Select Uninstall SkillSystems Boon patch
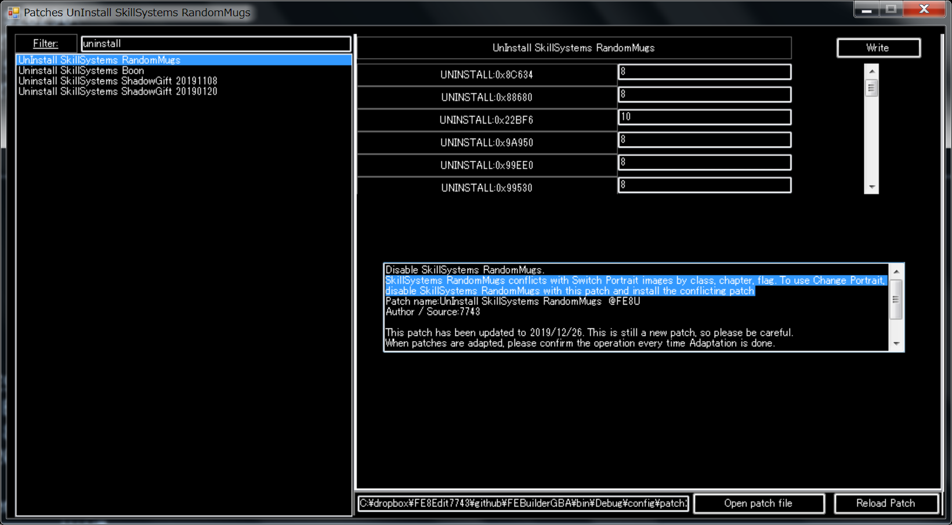The image size is (952, 525). [81, 71]
